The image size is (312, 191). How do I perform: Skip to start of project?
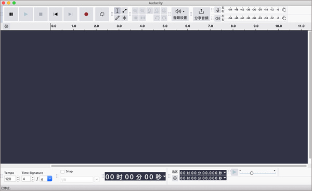coord(56,14)
